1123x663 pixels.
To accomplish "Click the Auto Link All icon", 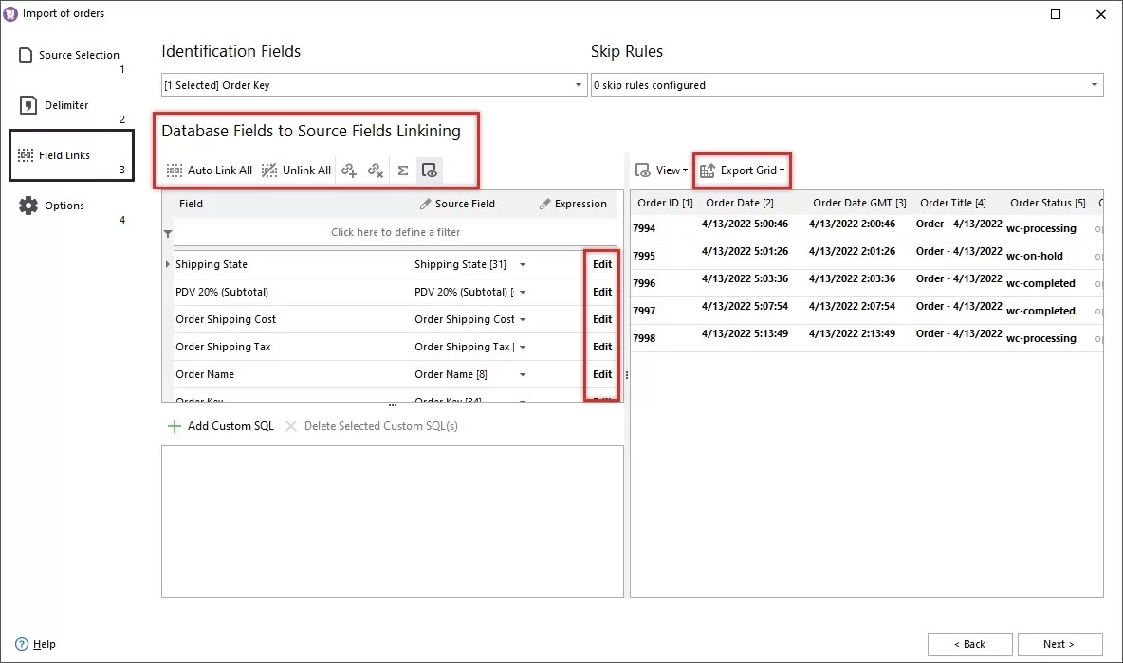I will (x=175, y=170).
